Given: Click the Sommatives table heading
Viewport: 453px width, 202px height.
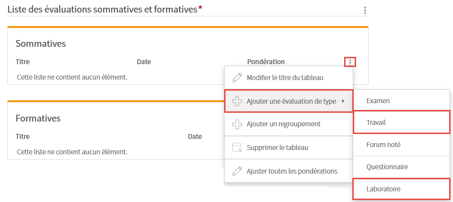Looking at the screenshot, I should coord(41,44).
